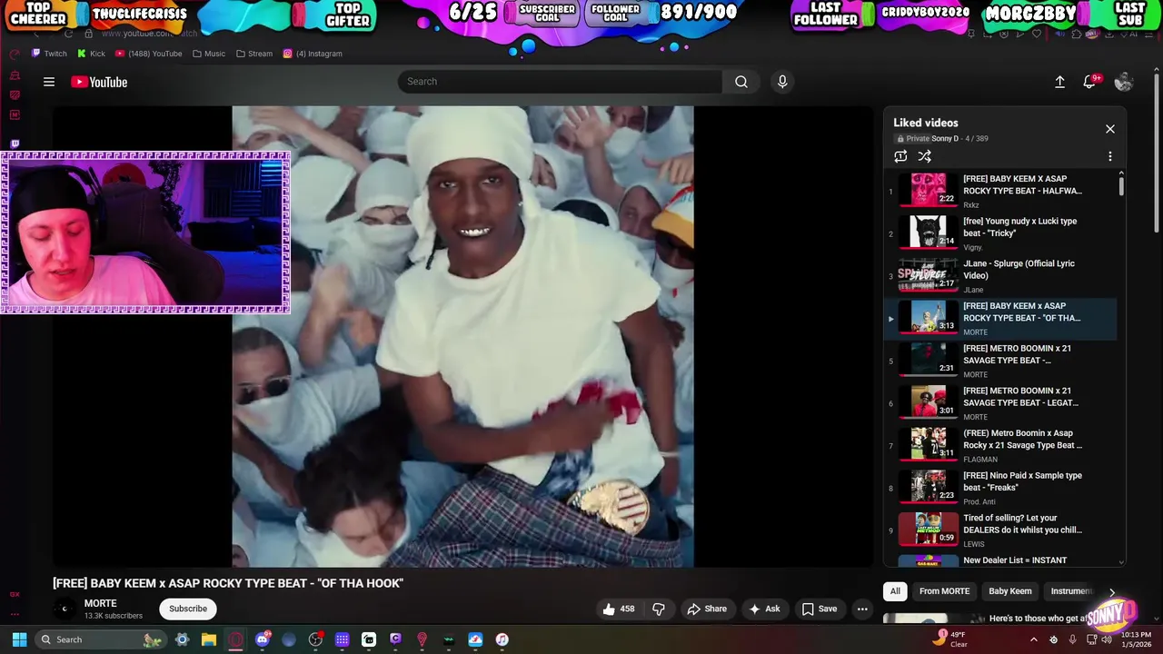This screenshot has height=654, width=1163.
Task: Open Liked videos playlist three-dot menu
Action: pos(1109,156)
